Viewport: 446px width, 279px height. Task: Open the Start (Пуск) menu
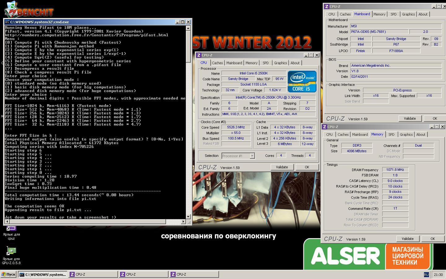9,274
